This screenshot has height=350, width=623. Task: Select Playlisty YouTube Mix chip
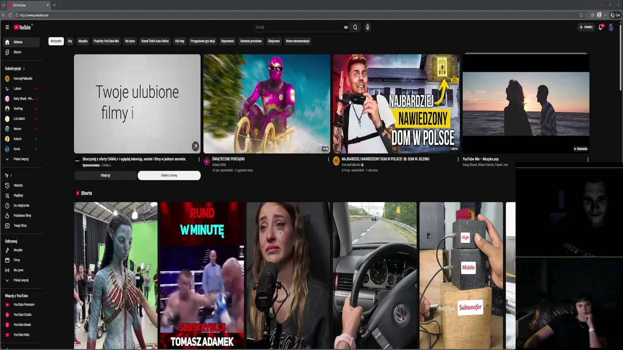pyautogui.click(x=106, y=41)
